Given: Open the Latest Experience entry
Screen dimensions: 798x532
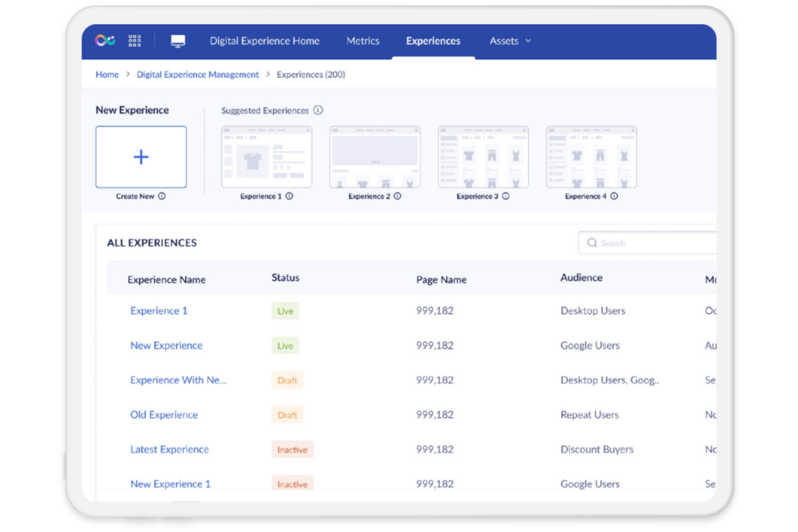Looking at the screenshot, I should coord(169,449).
